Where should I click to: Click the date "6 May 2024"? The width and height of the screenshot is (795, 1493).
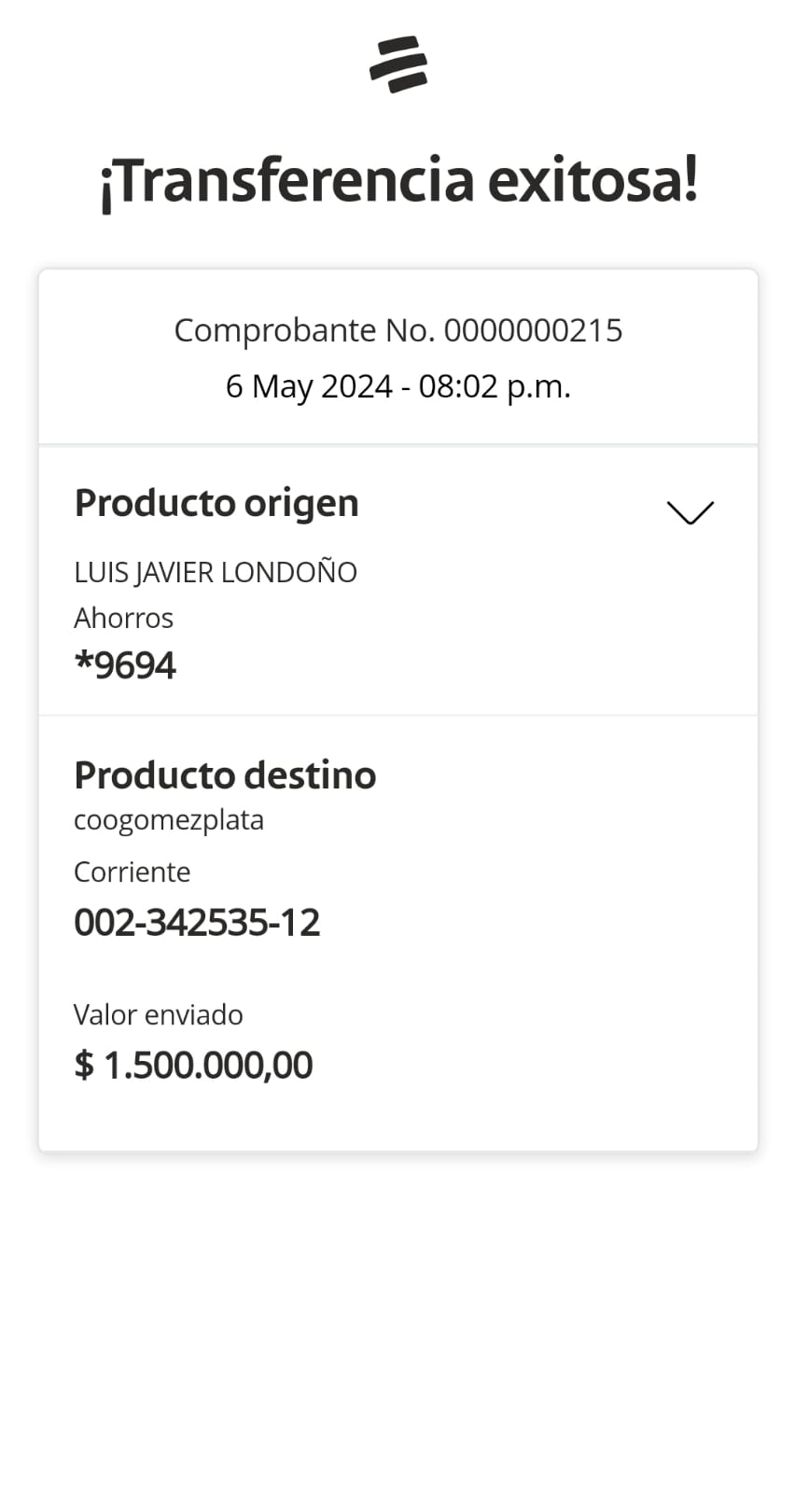[x=309, y=386]
